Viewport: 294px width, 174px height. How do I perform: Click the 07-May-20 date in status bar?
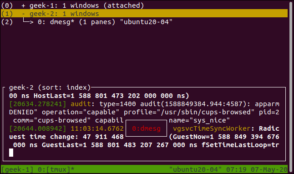coord(269,169)
